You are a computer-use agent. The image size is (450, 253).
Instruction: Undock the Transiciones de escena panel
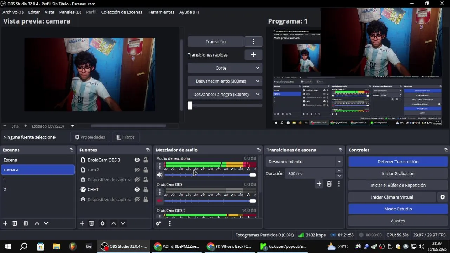click(340, 150)
